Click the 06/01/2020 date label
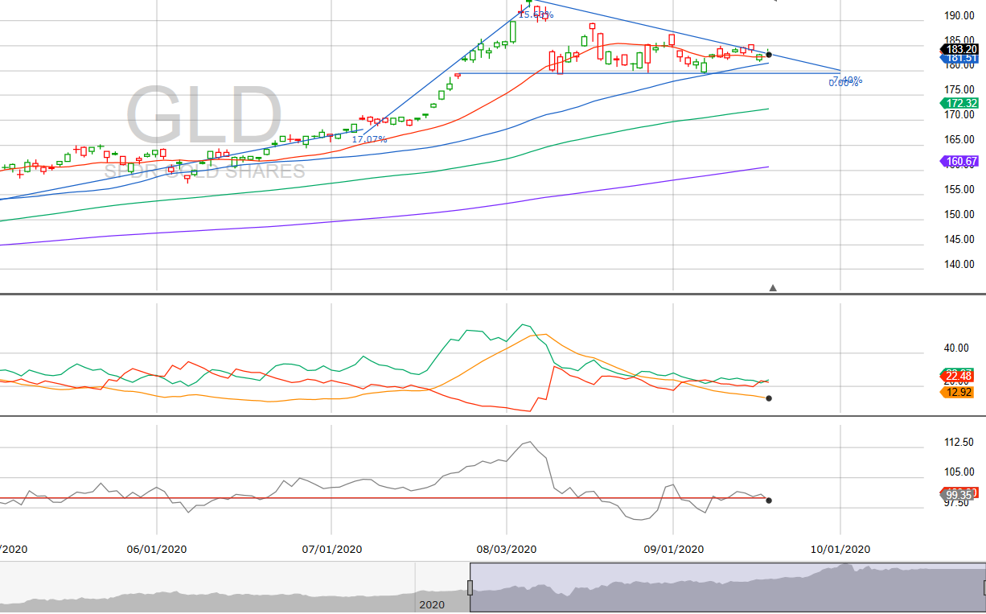Screen dimensions: 986x614 tap(157, 549)
